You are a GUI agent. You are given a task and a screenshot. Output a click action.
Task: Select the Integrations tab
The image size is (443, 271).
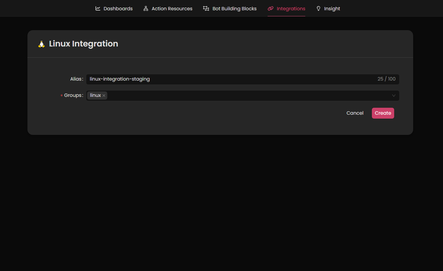[x=286, y=8]
